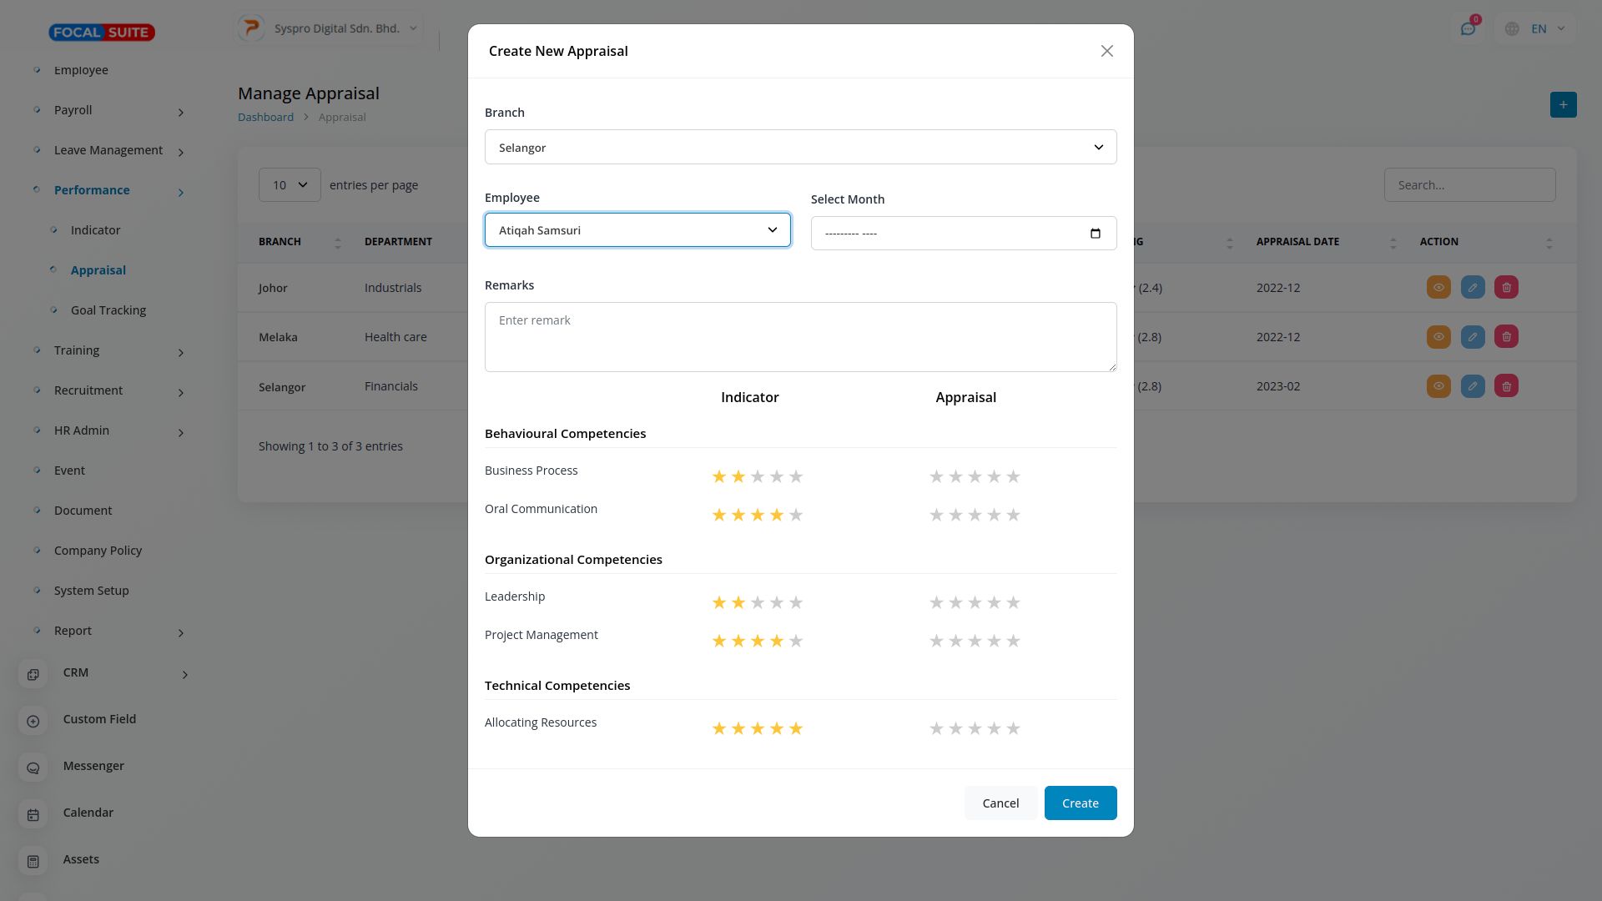Click the Remarks text area

[800, 337]
